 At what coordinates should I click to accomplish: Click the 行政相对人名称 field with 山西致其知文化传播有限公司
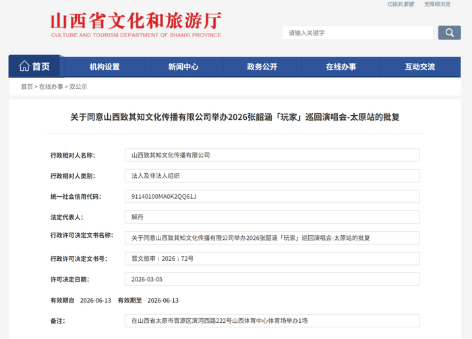[x=272, y=155]
